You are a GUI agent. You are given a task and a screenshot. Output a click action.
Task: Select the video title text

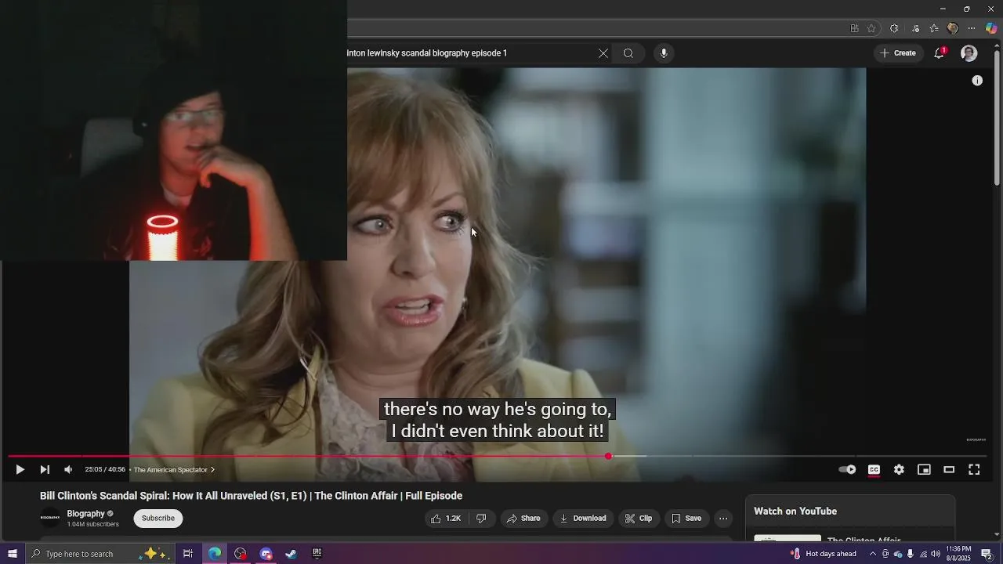coord(251,496)
